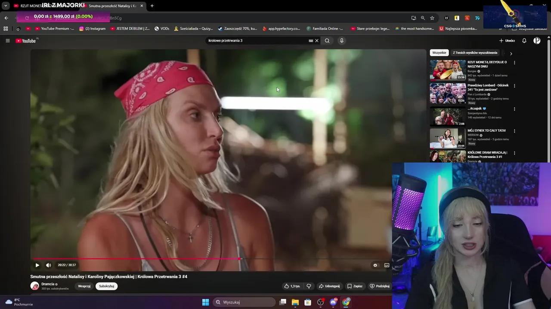Open the (2) Instagram bookmark
The image size is (551, 309).
92,29
